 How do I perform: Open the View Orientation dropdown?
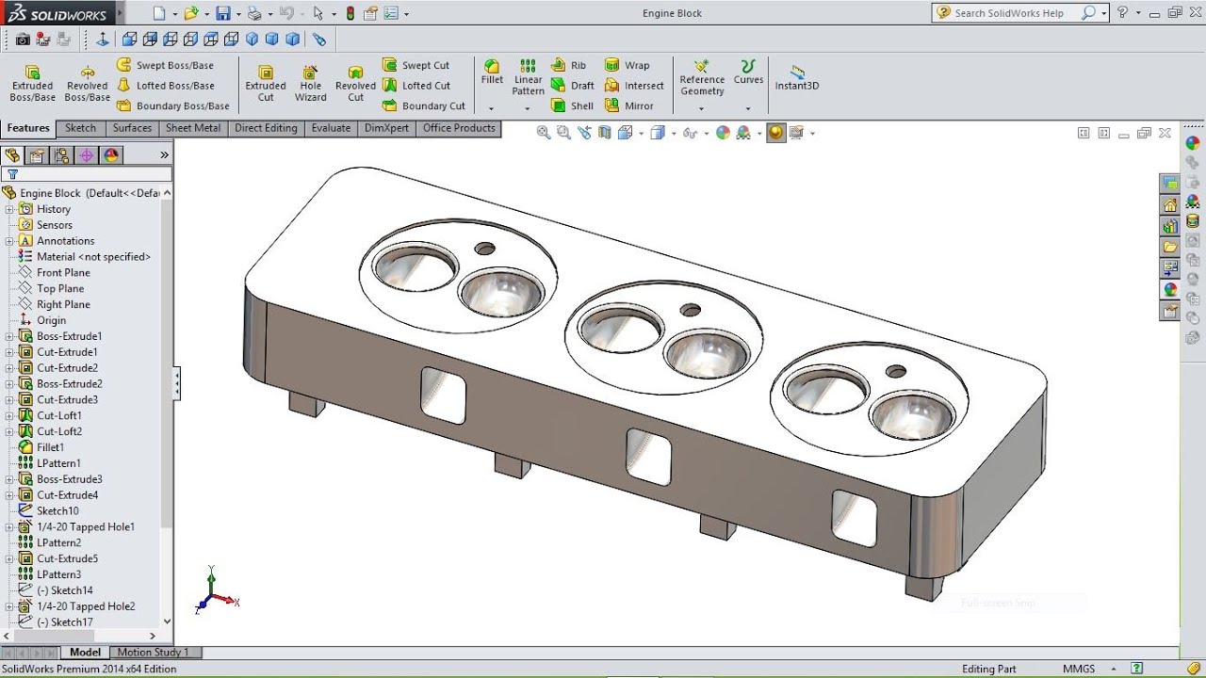coord(642,134)
